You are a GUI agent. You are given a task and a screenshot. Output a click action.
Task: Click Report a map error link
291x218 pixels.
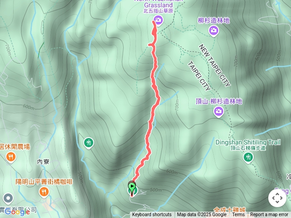[269, 215]
